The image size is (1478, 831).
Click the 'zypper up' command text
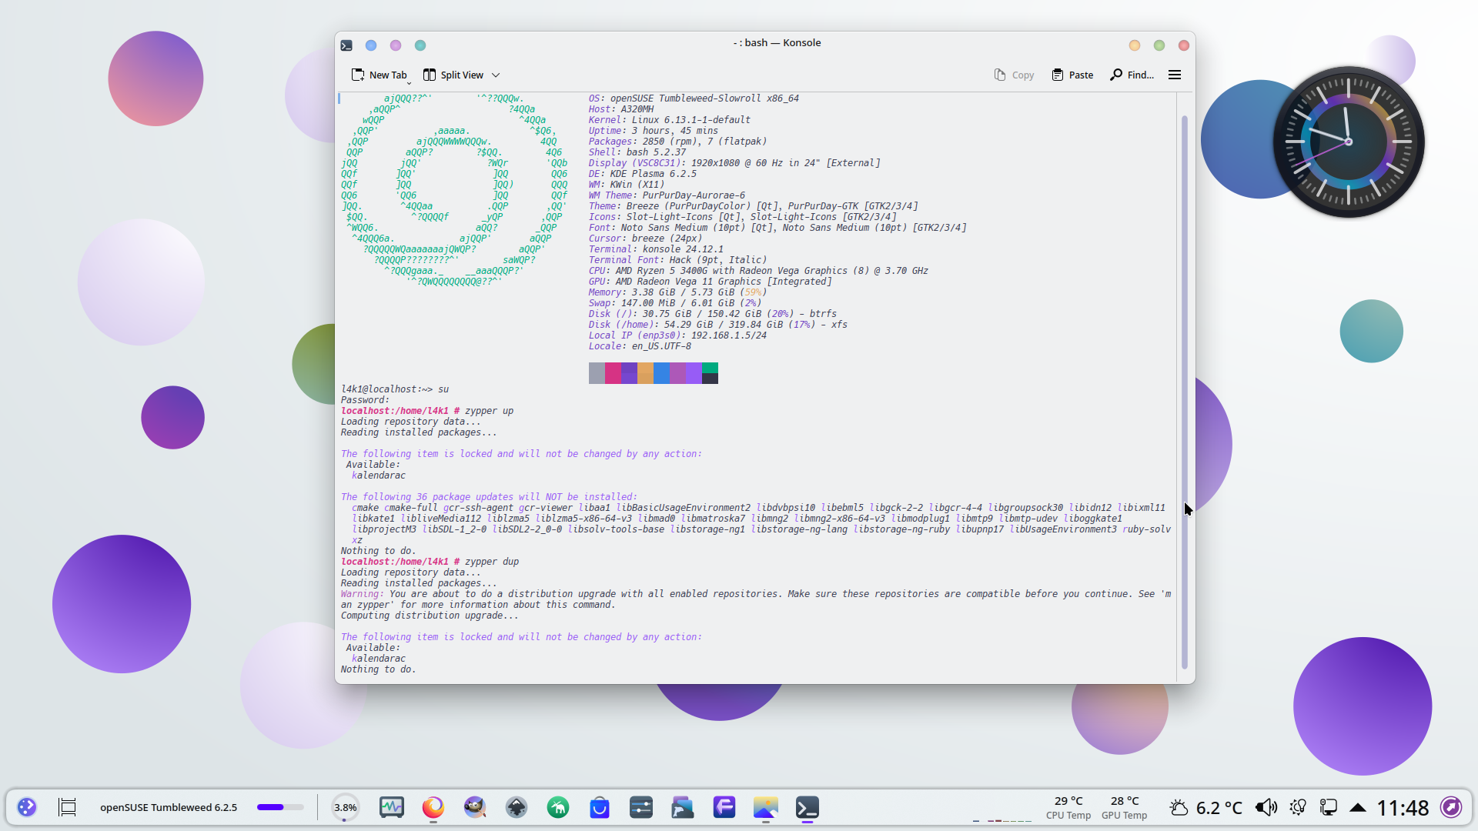click(x=489, y=411)
